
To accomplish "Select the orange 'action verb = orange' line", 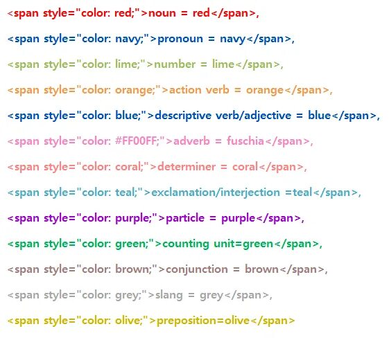I will click(170, 90).
